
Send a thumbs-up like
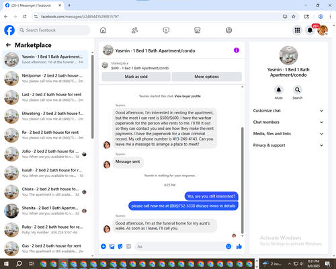pyautogui.click(x=239, y=247)
